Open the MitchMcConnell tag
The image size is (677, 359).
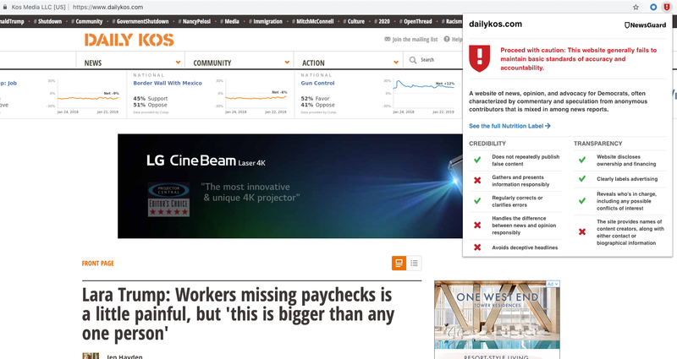pyautogui.click(x=313, y=21)
